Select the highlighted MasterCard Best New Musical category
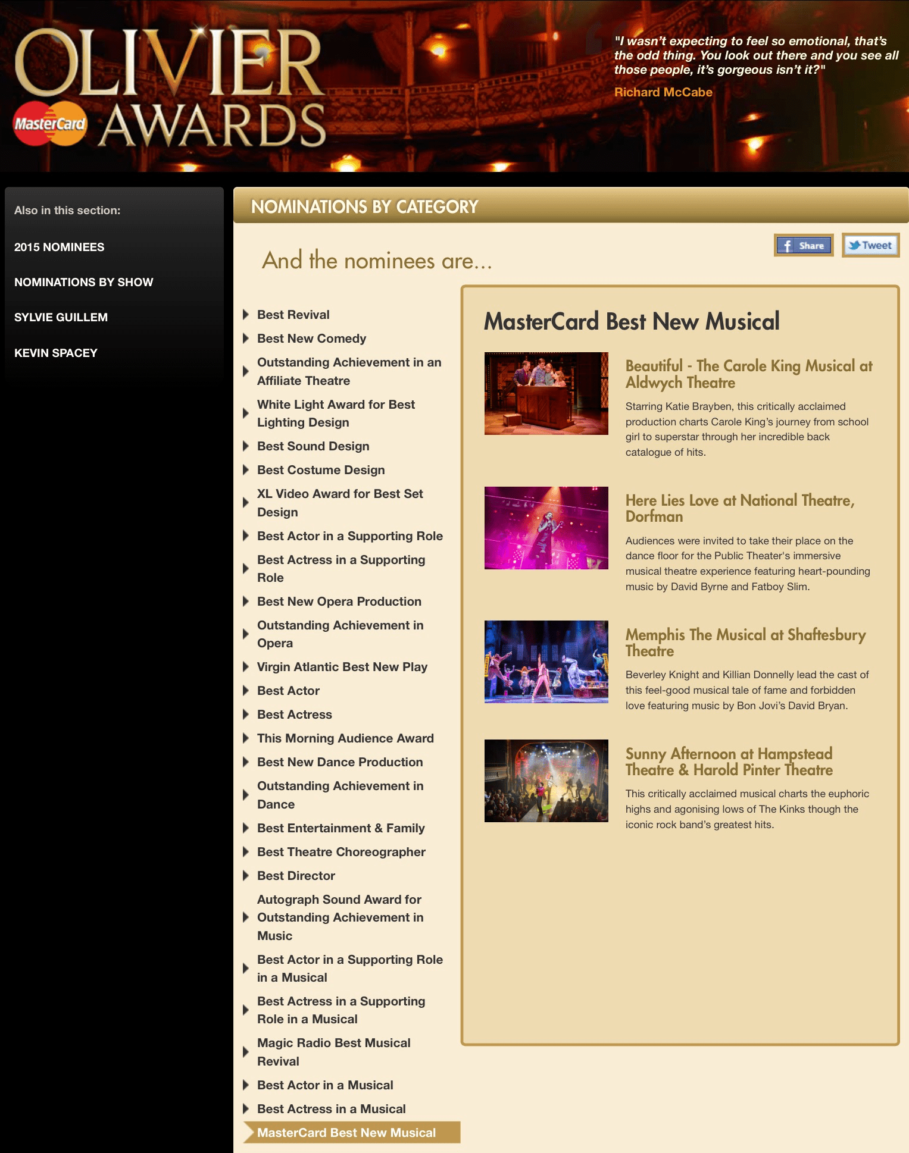Screen dimensions: 909x1153 (346, 1133)
